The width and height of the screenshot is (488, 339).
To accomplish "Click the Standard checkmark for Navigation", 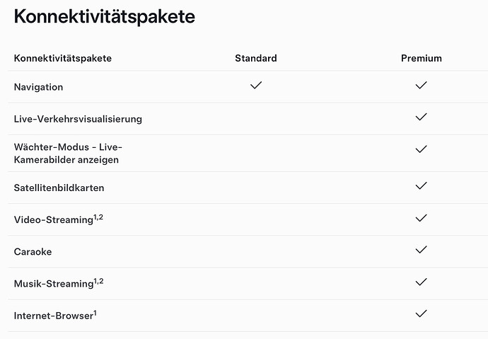I will 256,86.
